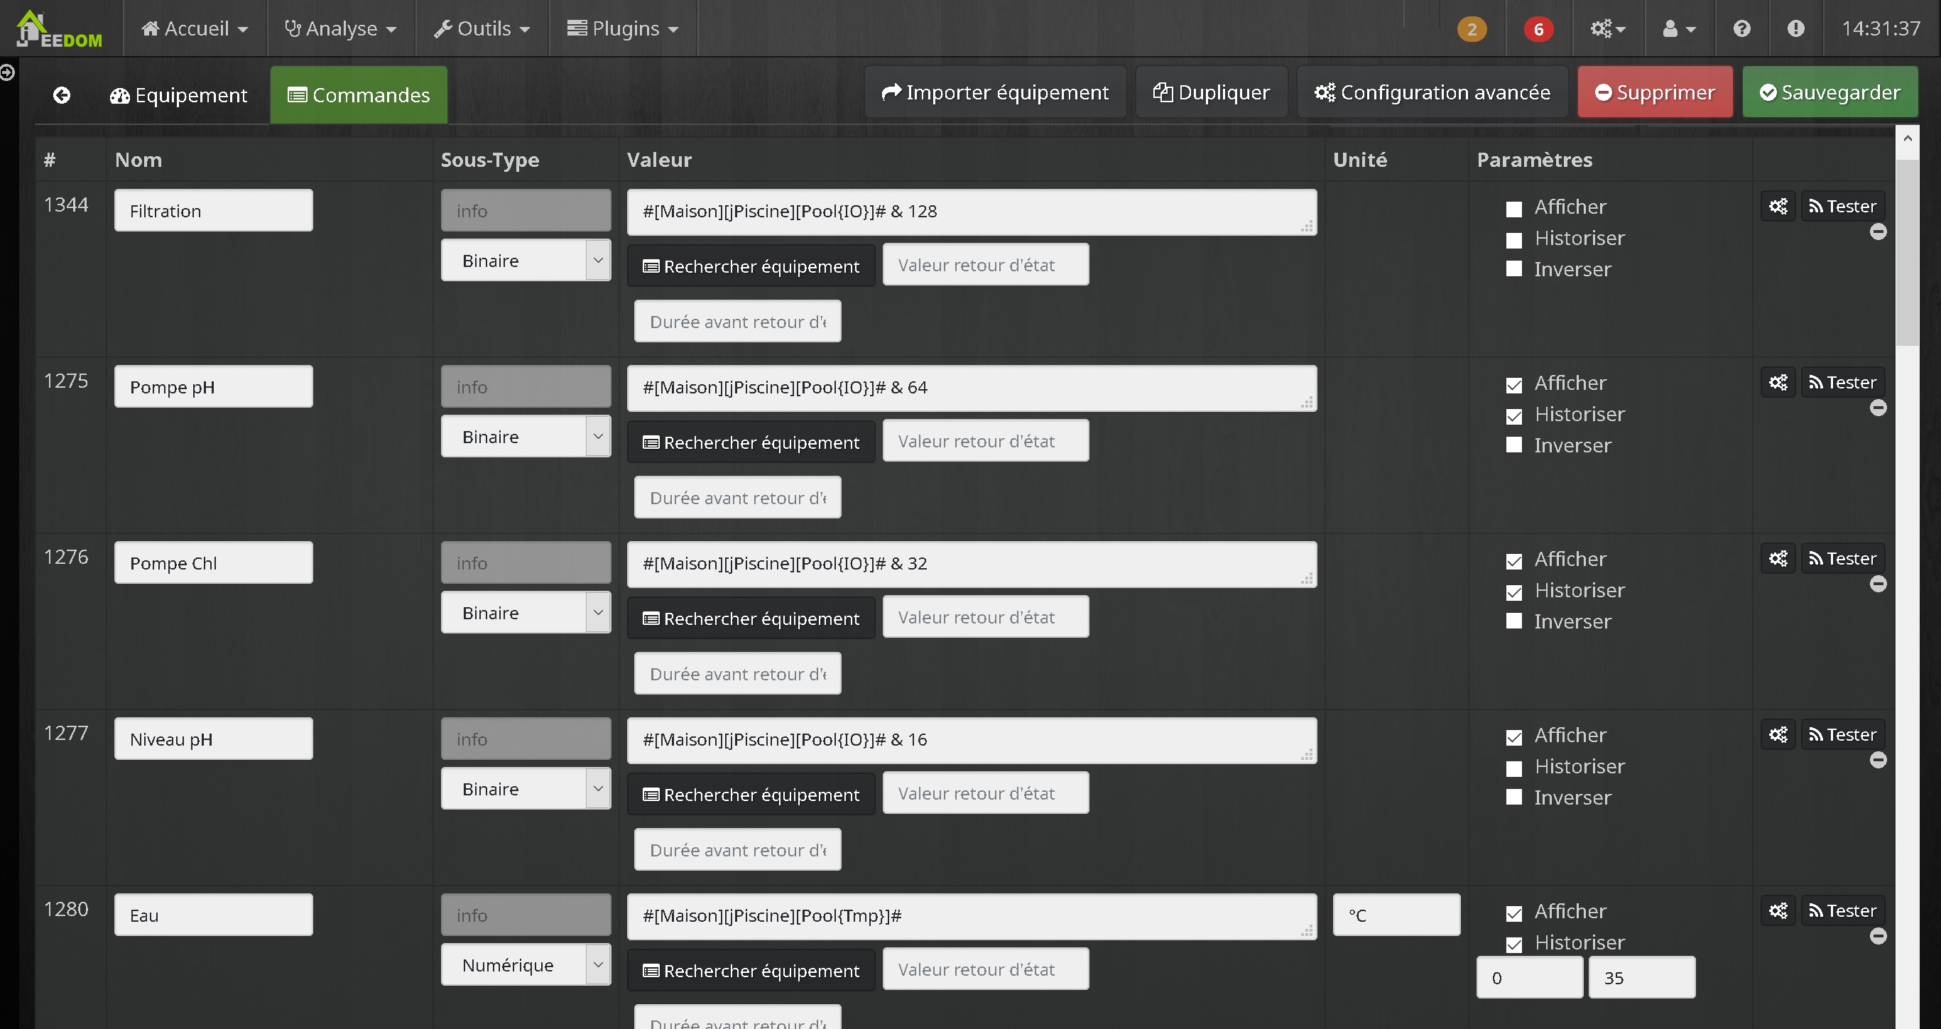The width and height of the screenshot is (1941, 1029).
Task: Test the Pompe Chl command
Action: (1842, 559)
